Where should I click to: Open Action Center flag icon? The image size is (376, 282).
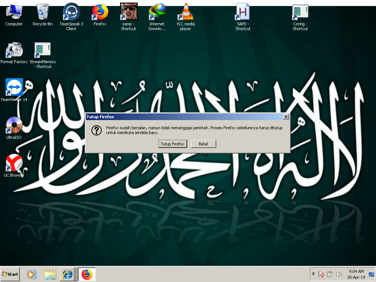tap(321, 274)
